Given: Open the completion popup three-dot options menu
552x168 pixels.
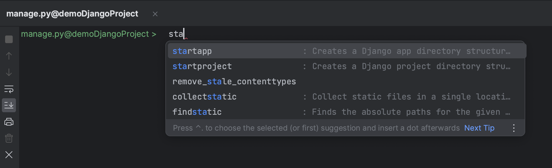Looking at the screenshot, I should tap(514, 128).
